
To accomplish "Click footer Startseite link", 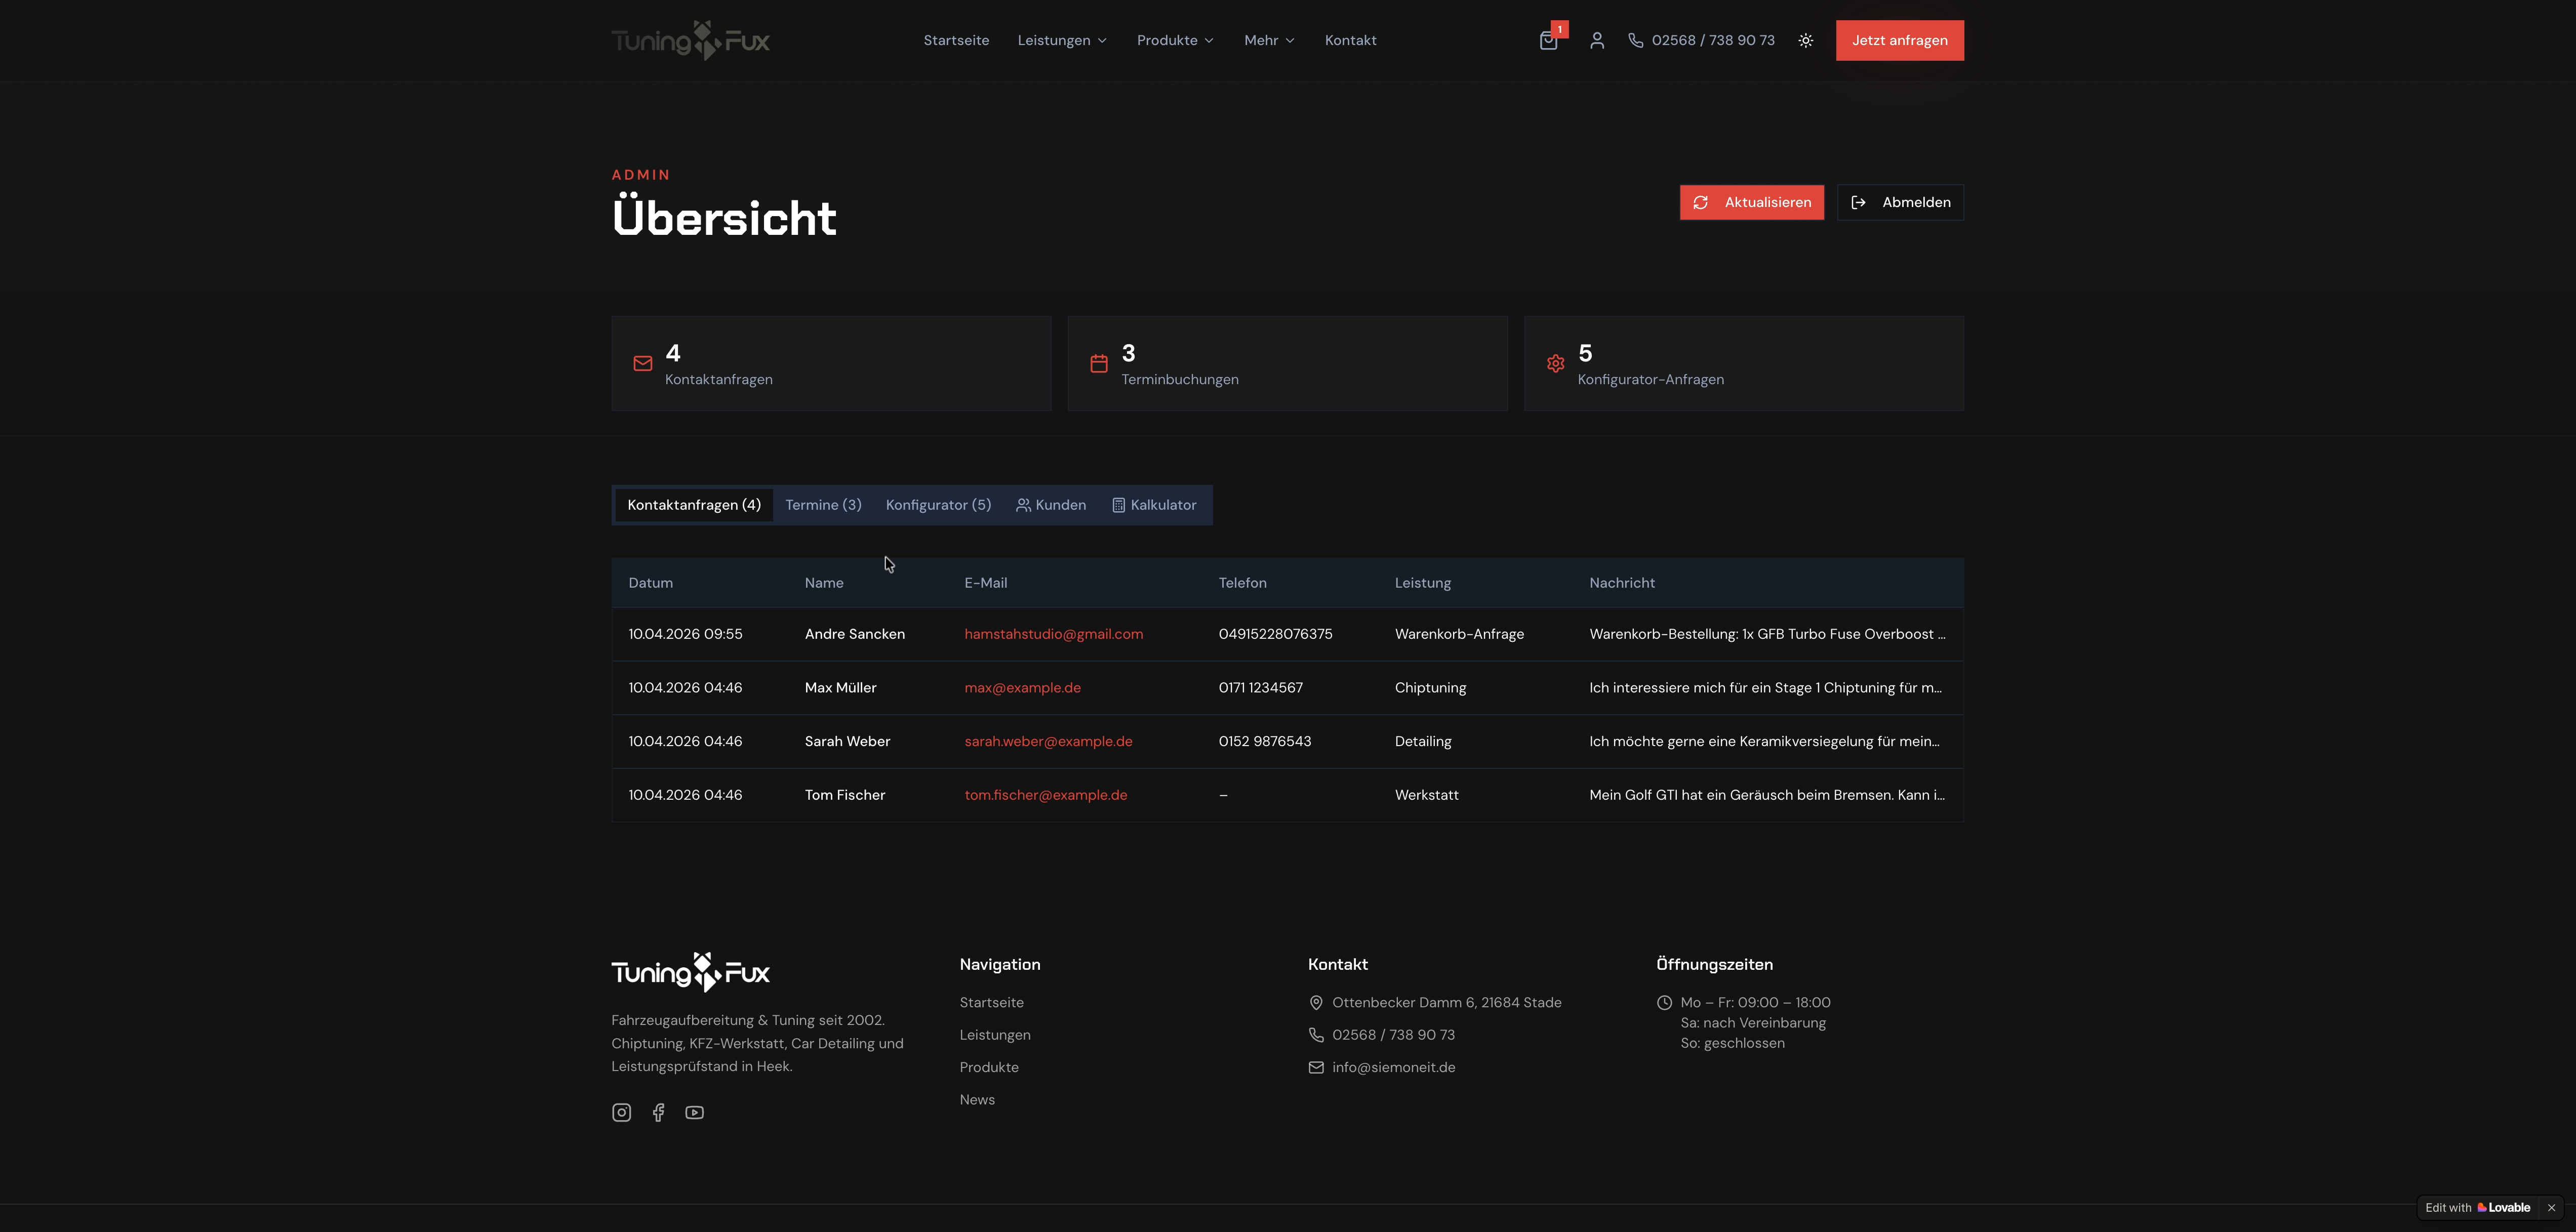I will tap(991, 1003).
